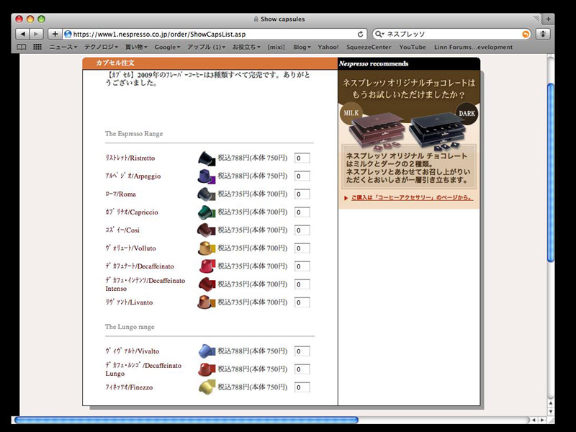Open the SqueezeCenter bookmark

pyautogui.click(x=369, y=47)
